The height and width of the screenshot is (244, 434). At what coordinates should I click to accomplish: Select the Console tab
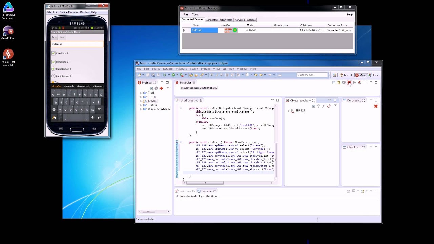pos(206,191)
